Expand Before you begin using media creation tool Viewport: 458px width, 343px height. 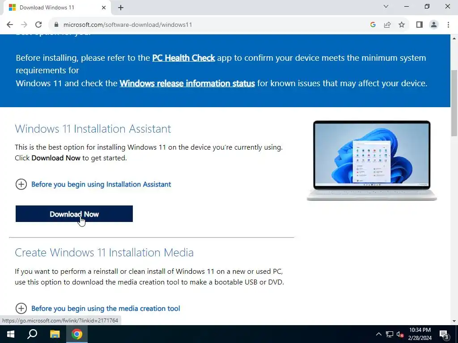[x=98, y=309]
